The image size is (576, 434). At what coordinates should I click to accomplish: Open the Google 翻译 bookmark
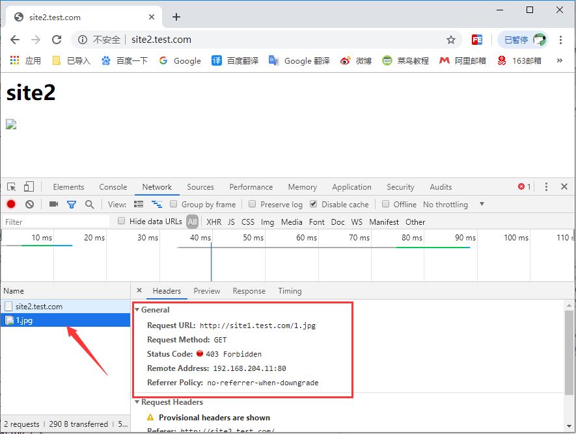point(299,60)
